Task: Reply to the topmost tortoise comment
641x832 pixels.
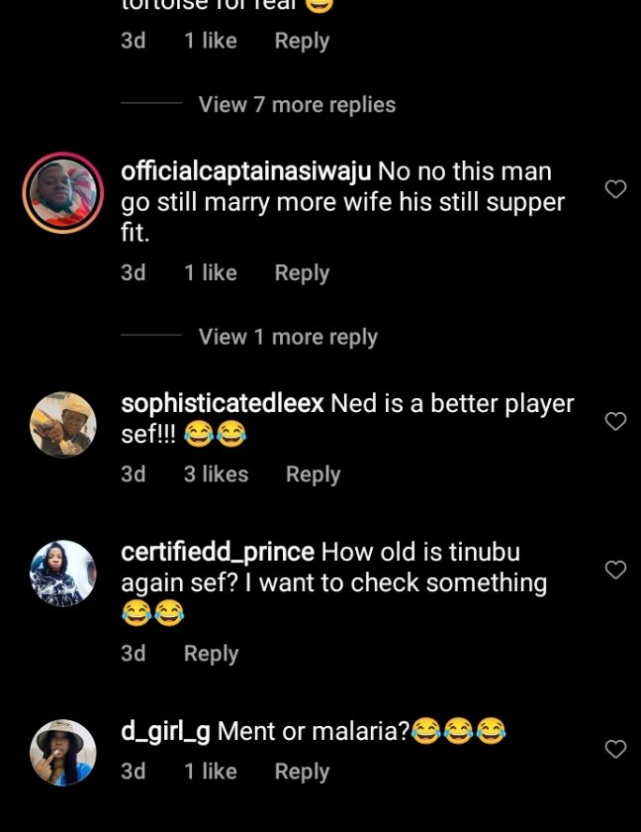Action: (302, 42)
